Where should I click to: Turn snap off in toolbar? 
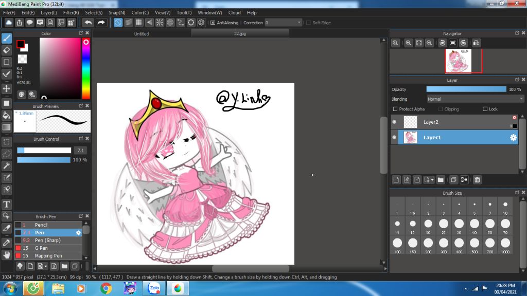(118, 23)
